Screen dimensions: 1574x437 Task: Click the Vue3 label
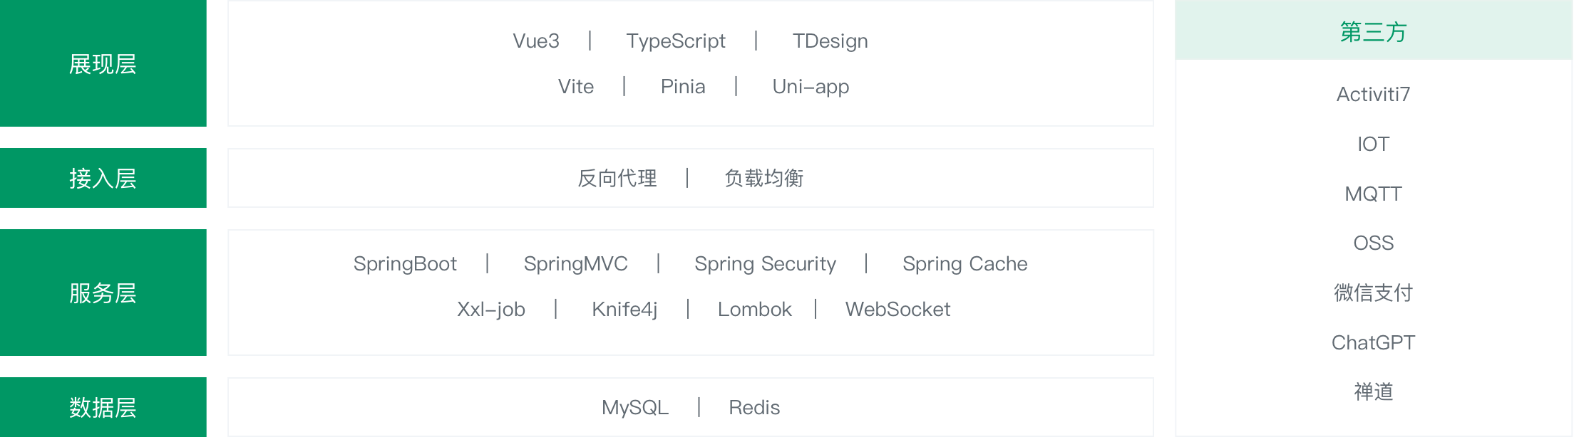pos(536,41)
